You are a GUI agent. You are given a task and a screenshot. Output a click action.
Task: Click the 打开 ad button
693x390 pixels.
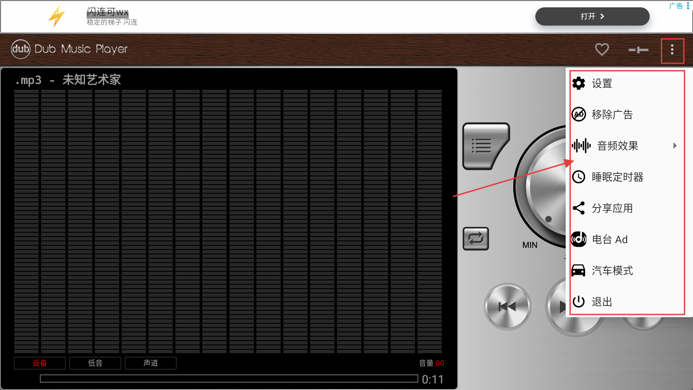click(x=592, y=16)
